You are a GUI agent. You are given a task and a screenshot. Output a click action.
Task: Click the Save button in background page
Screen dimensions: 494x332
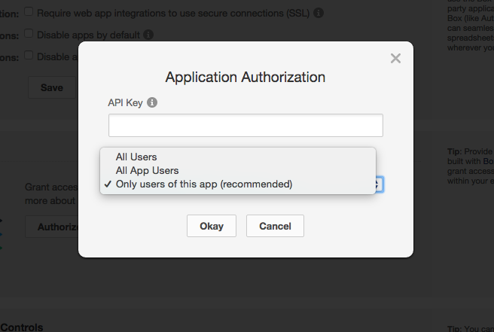point(52,87)
